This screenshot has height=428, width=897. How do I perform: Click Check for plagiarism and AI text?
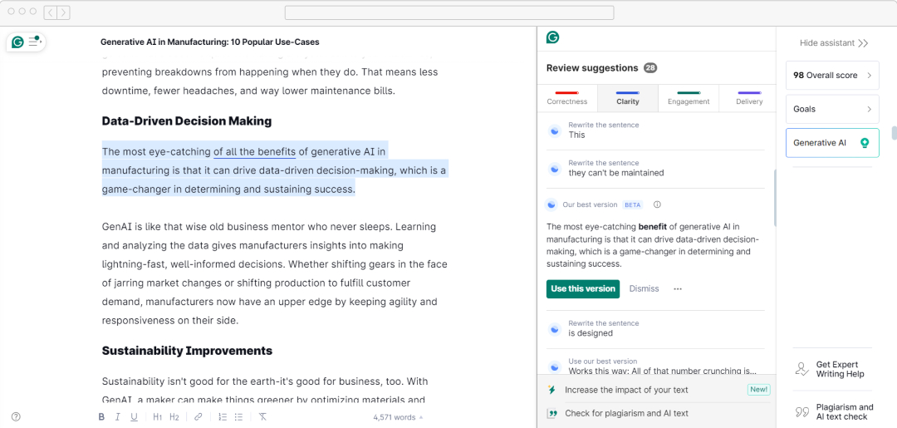coord(656,413)
